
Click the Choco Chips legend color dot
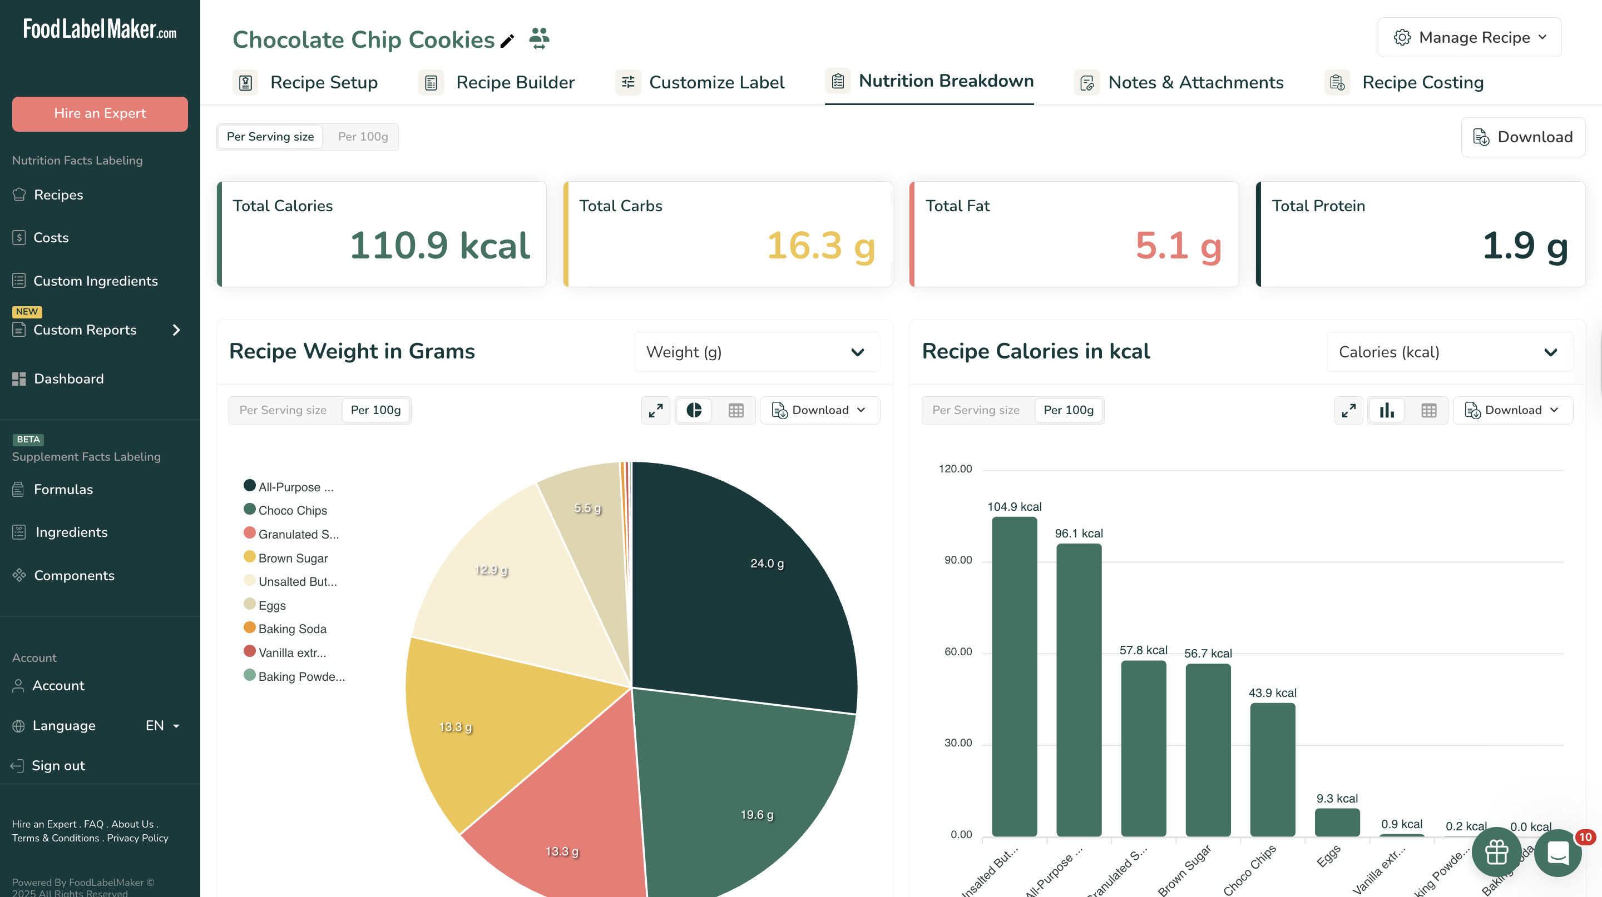(249, 509)
